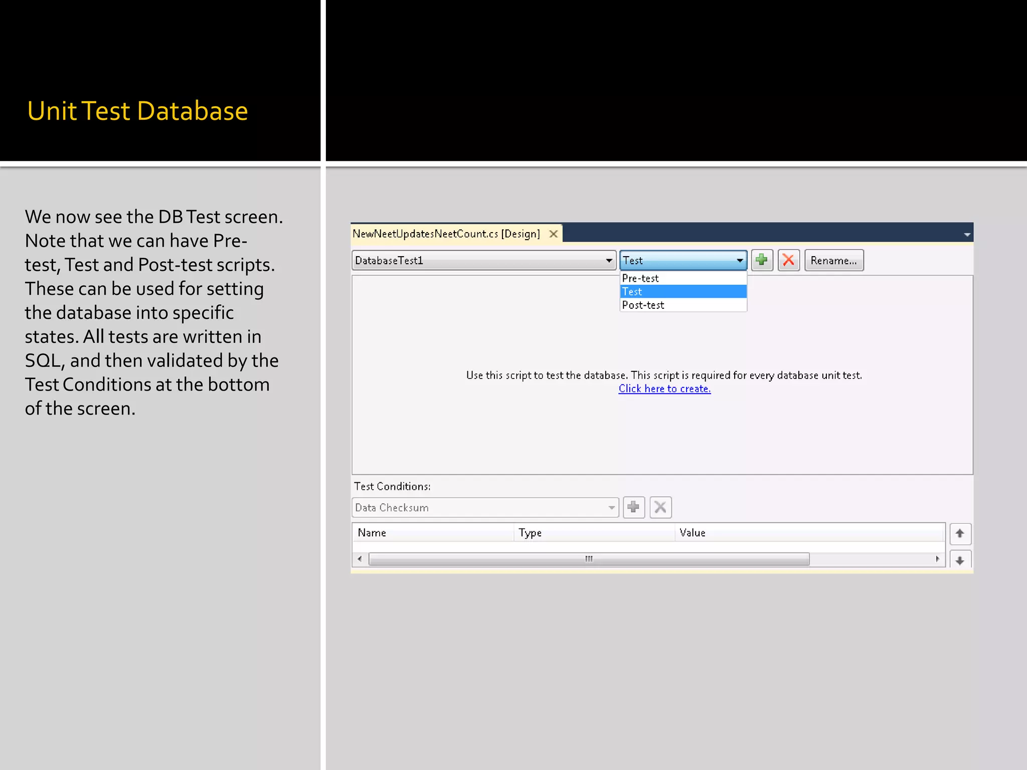Close the NewNeetUpdatesNeetCount.cs [Design] tab

tap(553, 234)
